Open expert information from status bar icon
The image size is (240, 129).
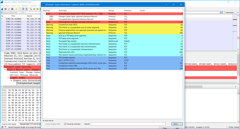point(2,127)
